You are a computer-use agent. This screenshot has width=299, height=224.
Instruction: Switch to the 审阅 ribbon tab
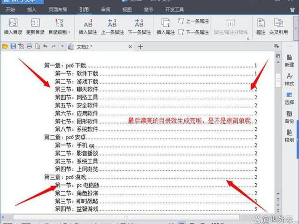click(105, 9)
